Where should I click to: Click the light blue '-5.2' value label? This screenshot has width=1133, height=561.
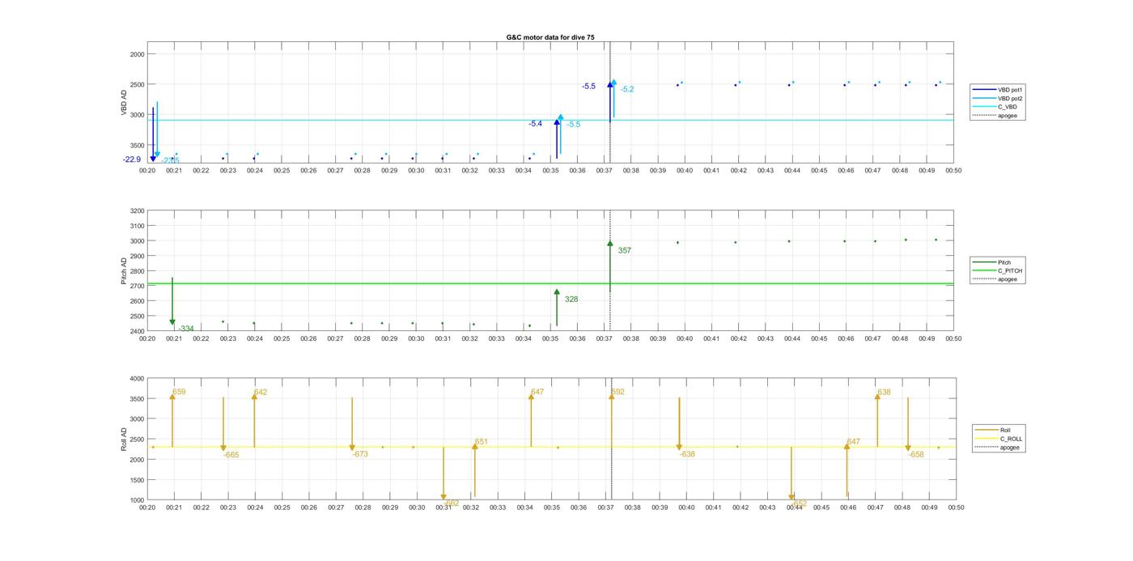tap(627, 89)
